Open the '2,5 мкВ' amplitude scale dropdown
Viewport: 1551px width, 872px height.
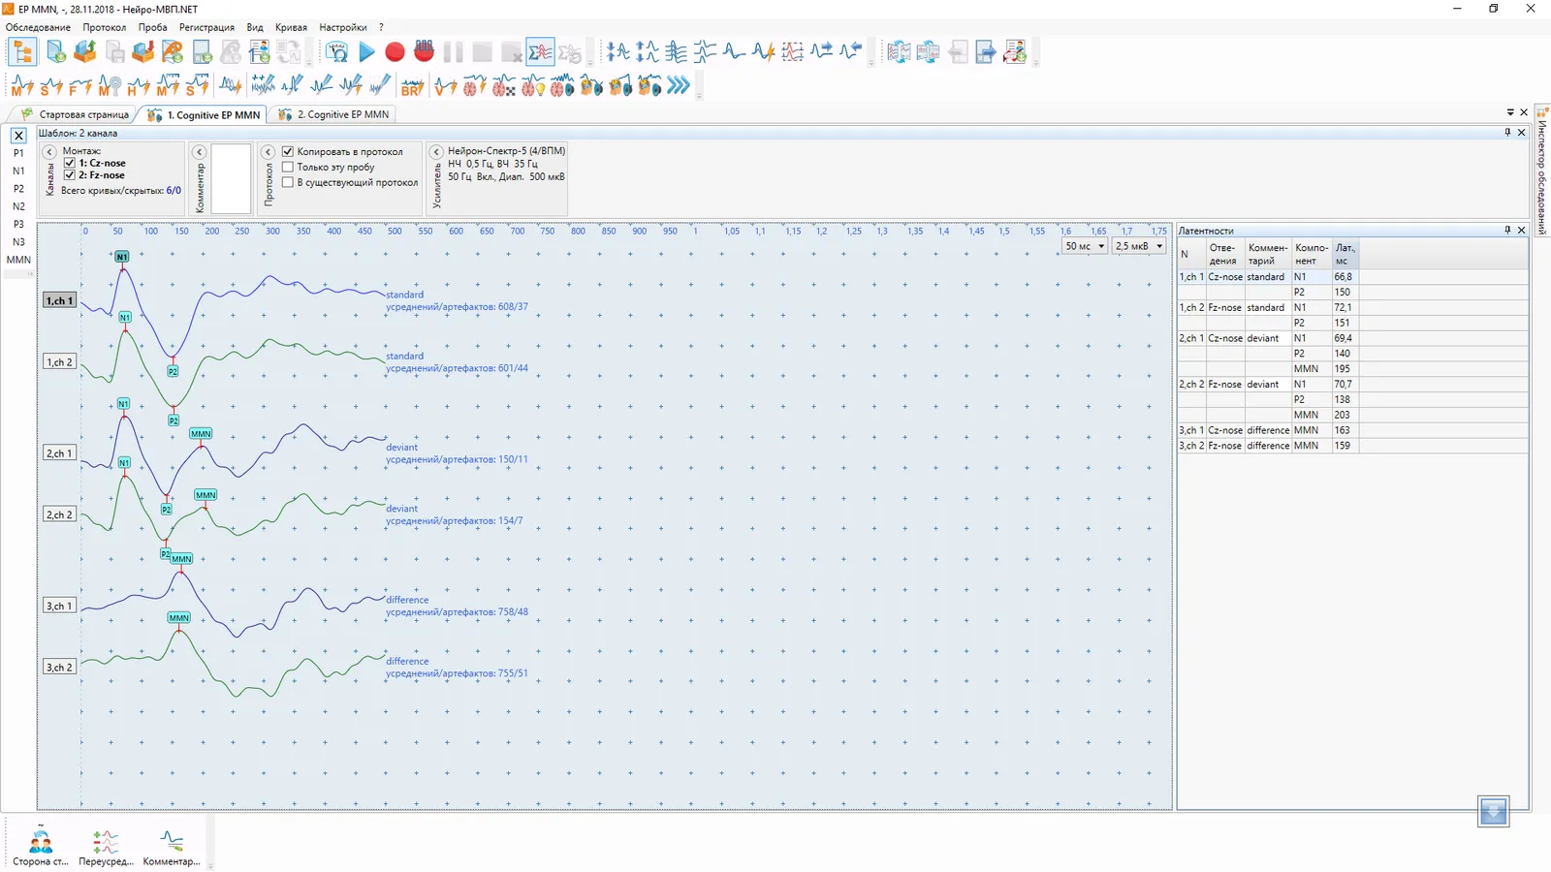coord(1138,246)
